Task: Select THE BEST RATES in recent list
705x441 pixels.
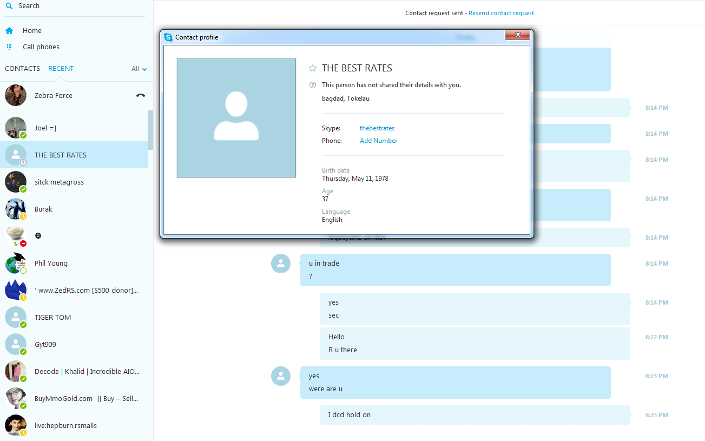Action: coord(74,155)
